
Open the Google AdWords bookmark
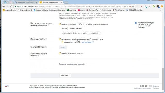click(41, 10)
